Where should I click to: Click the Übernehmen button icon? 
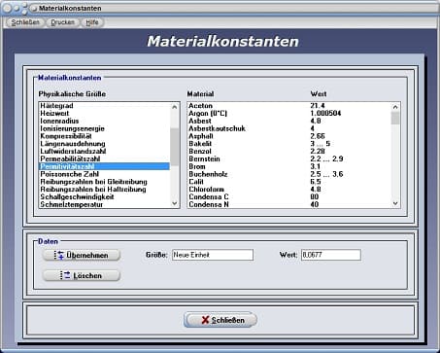(59, 255)
